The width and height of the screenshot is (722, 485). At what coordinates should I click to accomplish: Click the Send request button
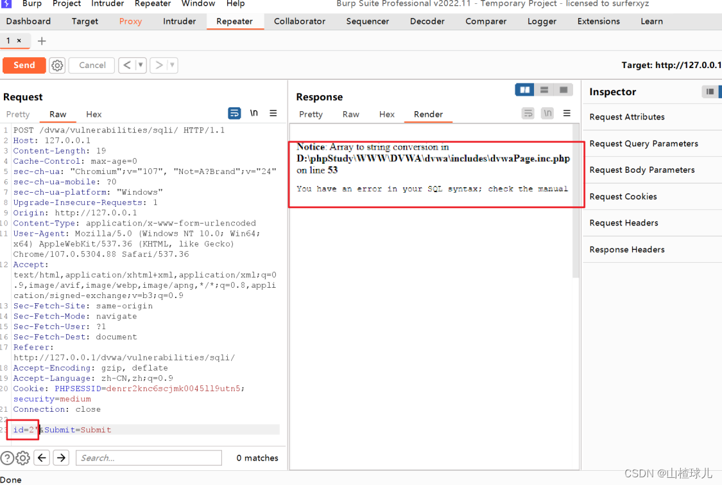tap(24, 65)
